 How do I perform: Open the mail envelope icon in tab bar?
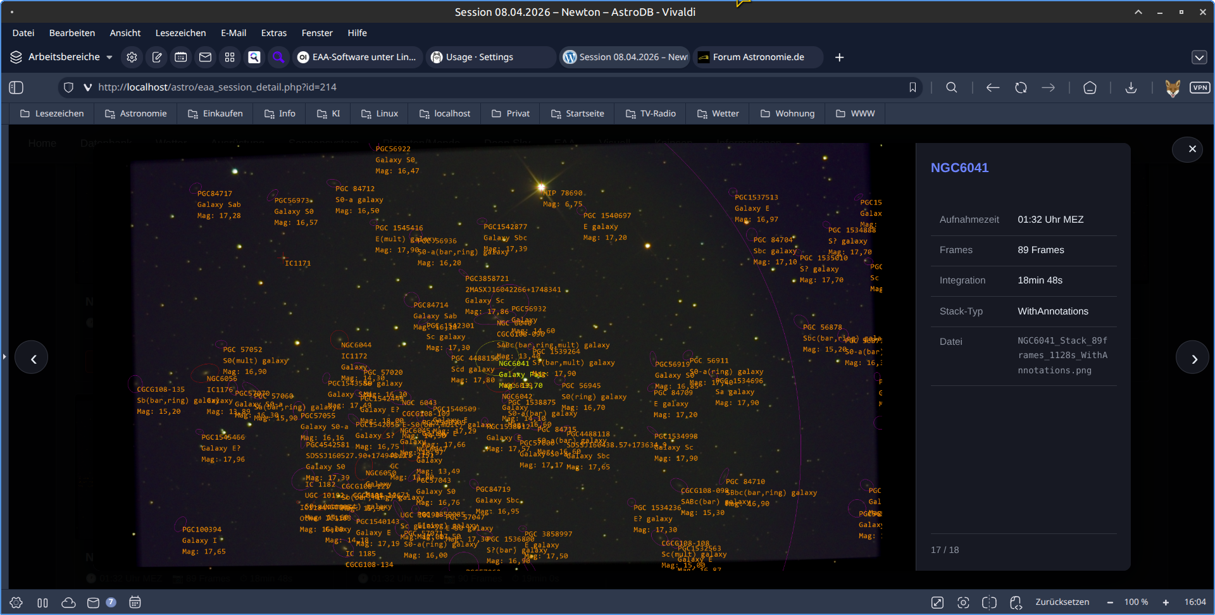click(x=205, y=57)
